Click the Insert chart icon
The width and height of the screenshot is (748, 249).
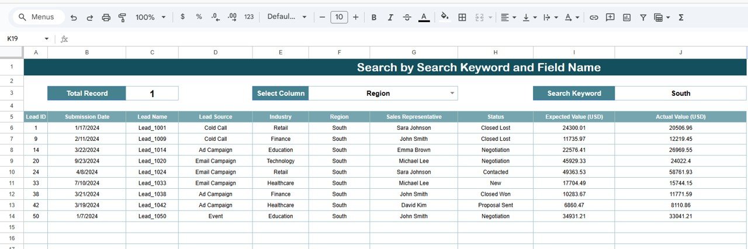[627, 18]
